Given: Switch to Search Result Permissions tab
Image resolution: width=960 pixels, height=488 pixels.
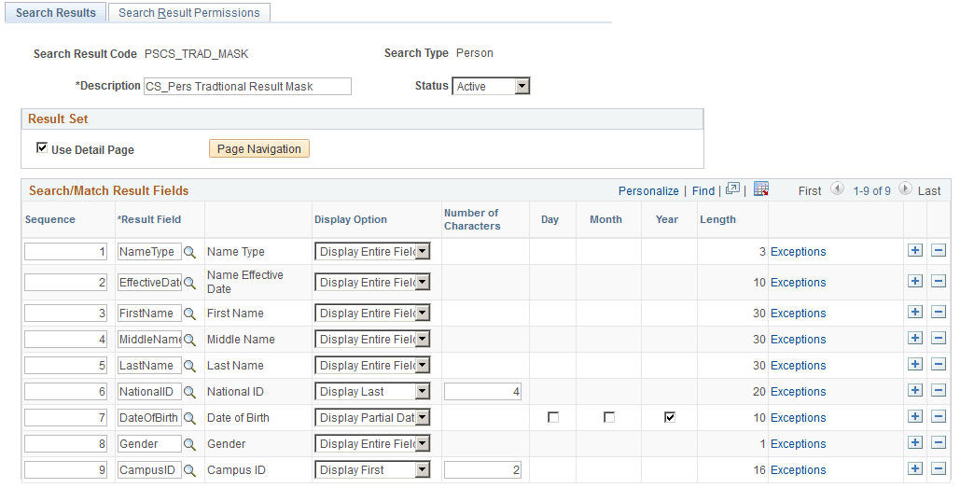Looking at the screenshot, I should [189, 13].
